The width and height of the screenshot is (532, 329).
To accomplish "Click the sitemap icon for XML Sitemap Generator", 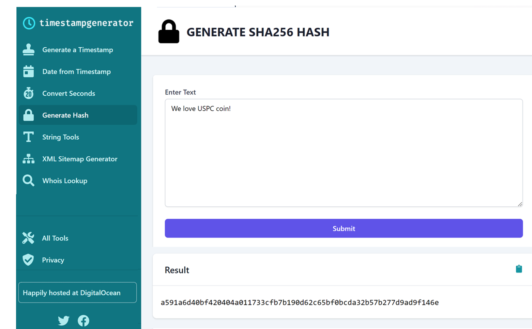I will (x=29, y=159).
